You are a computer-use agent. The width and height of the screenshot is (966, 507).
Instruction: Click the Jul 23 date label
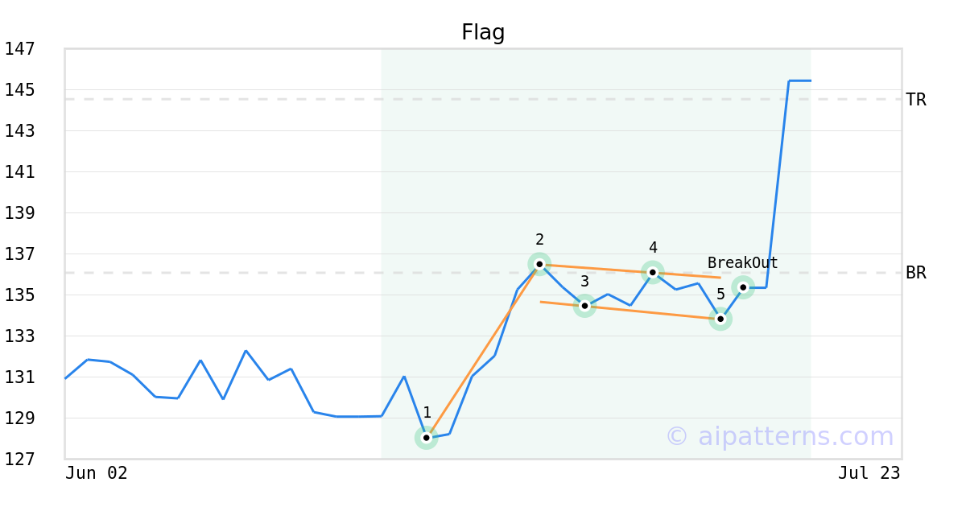tap(869, 473)
